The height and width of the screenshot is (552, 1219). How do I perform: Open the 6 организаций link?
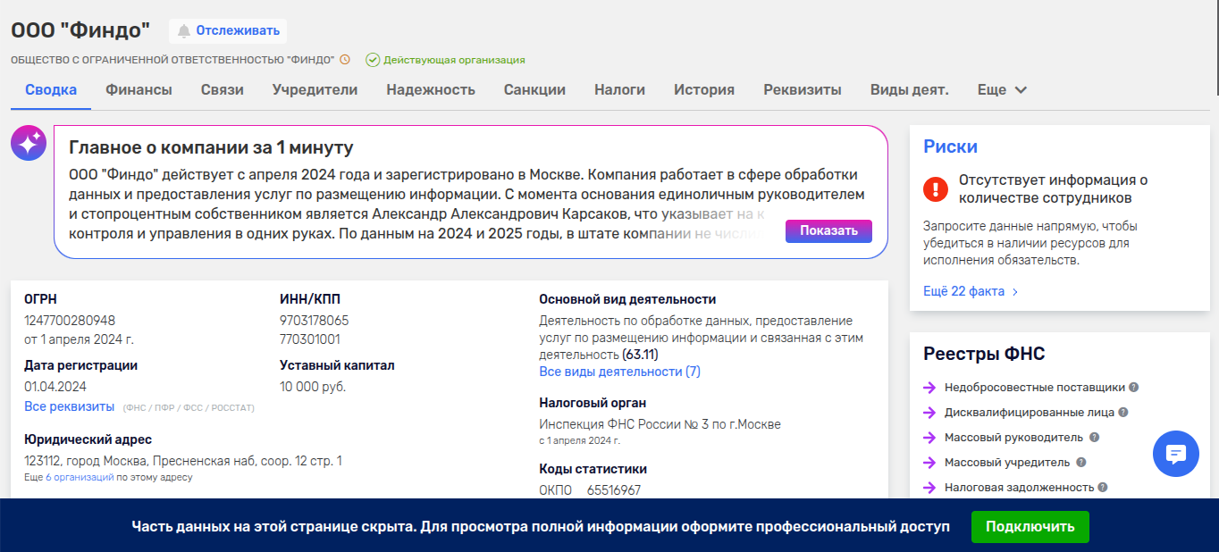coord(80,478)
